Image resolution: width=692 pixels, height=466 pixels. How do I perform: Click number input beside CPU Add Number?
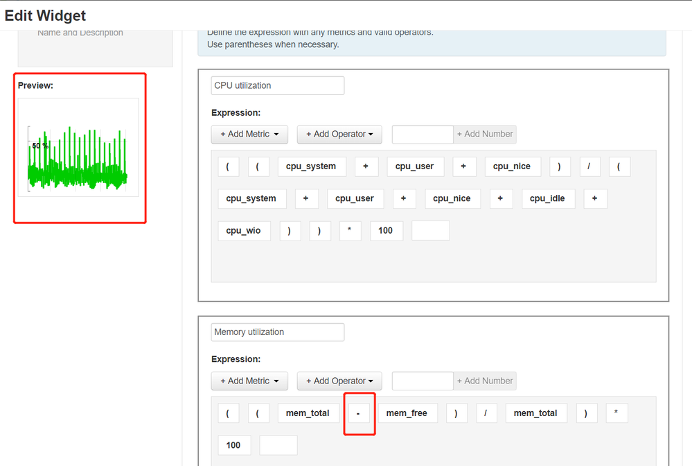pyautogui.click(x=423, y=135)
